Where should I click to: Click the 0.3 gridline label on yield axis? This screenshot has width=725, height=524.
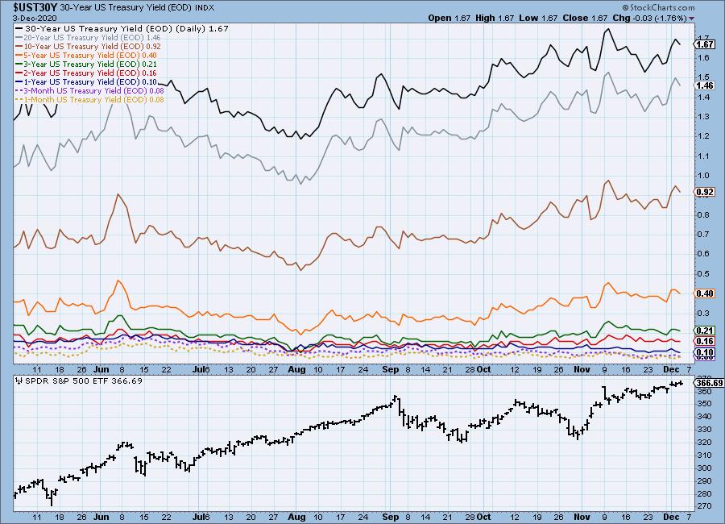[x=704, y=313]
